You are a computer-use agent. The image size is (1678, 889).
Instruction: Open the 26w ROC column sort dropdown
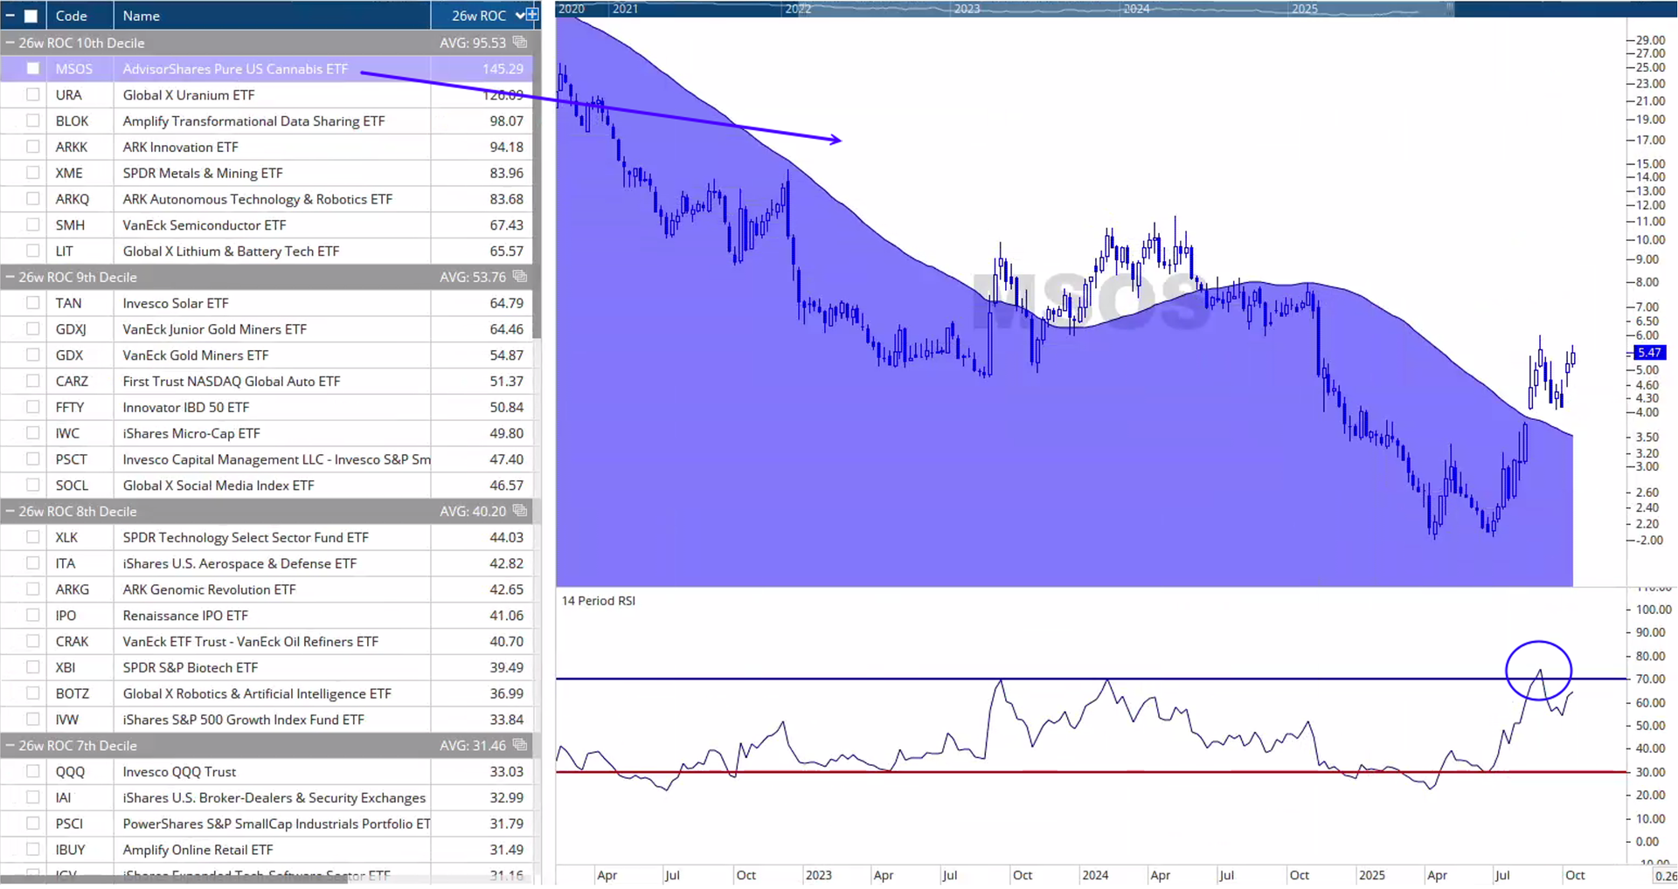click(x=520, y=16)
